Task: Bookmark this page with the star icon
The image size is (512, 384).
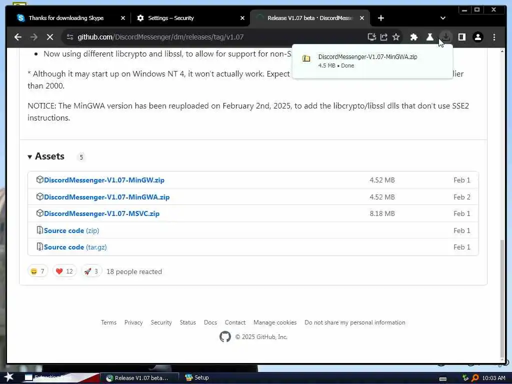Action: pyautogui.click(x=396, y=37)
